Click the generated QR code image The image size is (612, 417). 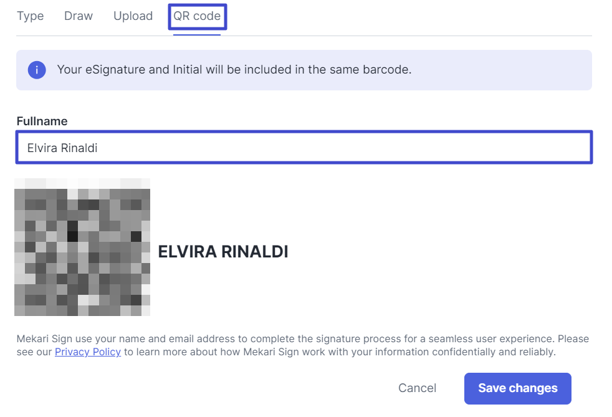tap(82, 247)
